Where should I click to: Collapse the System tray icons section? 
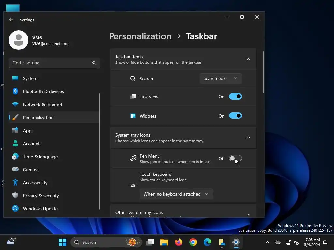248,138
